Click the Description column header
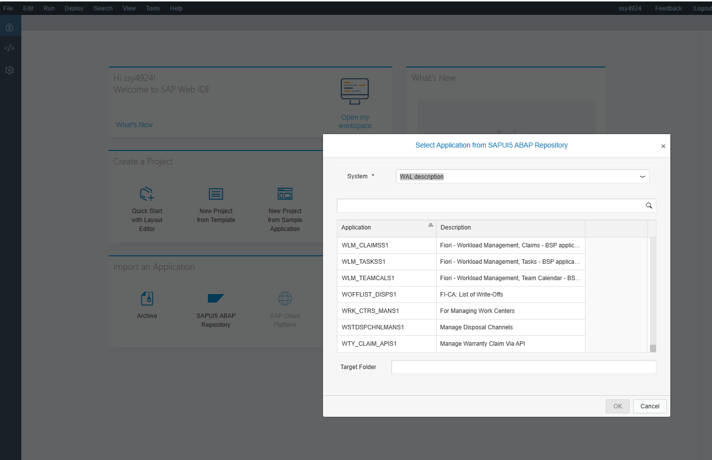The width and height of the screenshot is (712, 460). click(x=511, y=228)
